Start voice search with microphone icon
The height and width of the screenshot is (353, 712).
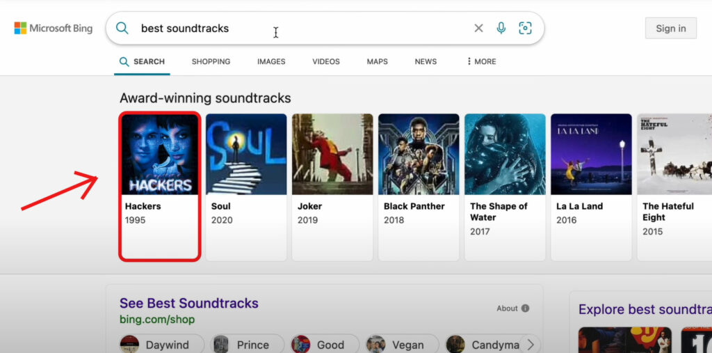click(x=501, y=28)
